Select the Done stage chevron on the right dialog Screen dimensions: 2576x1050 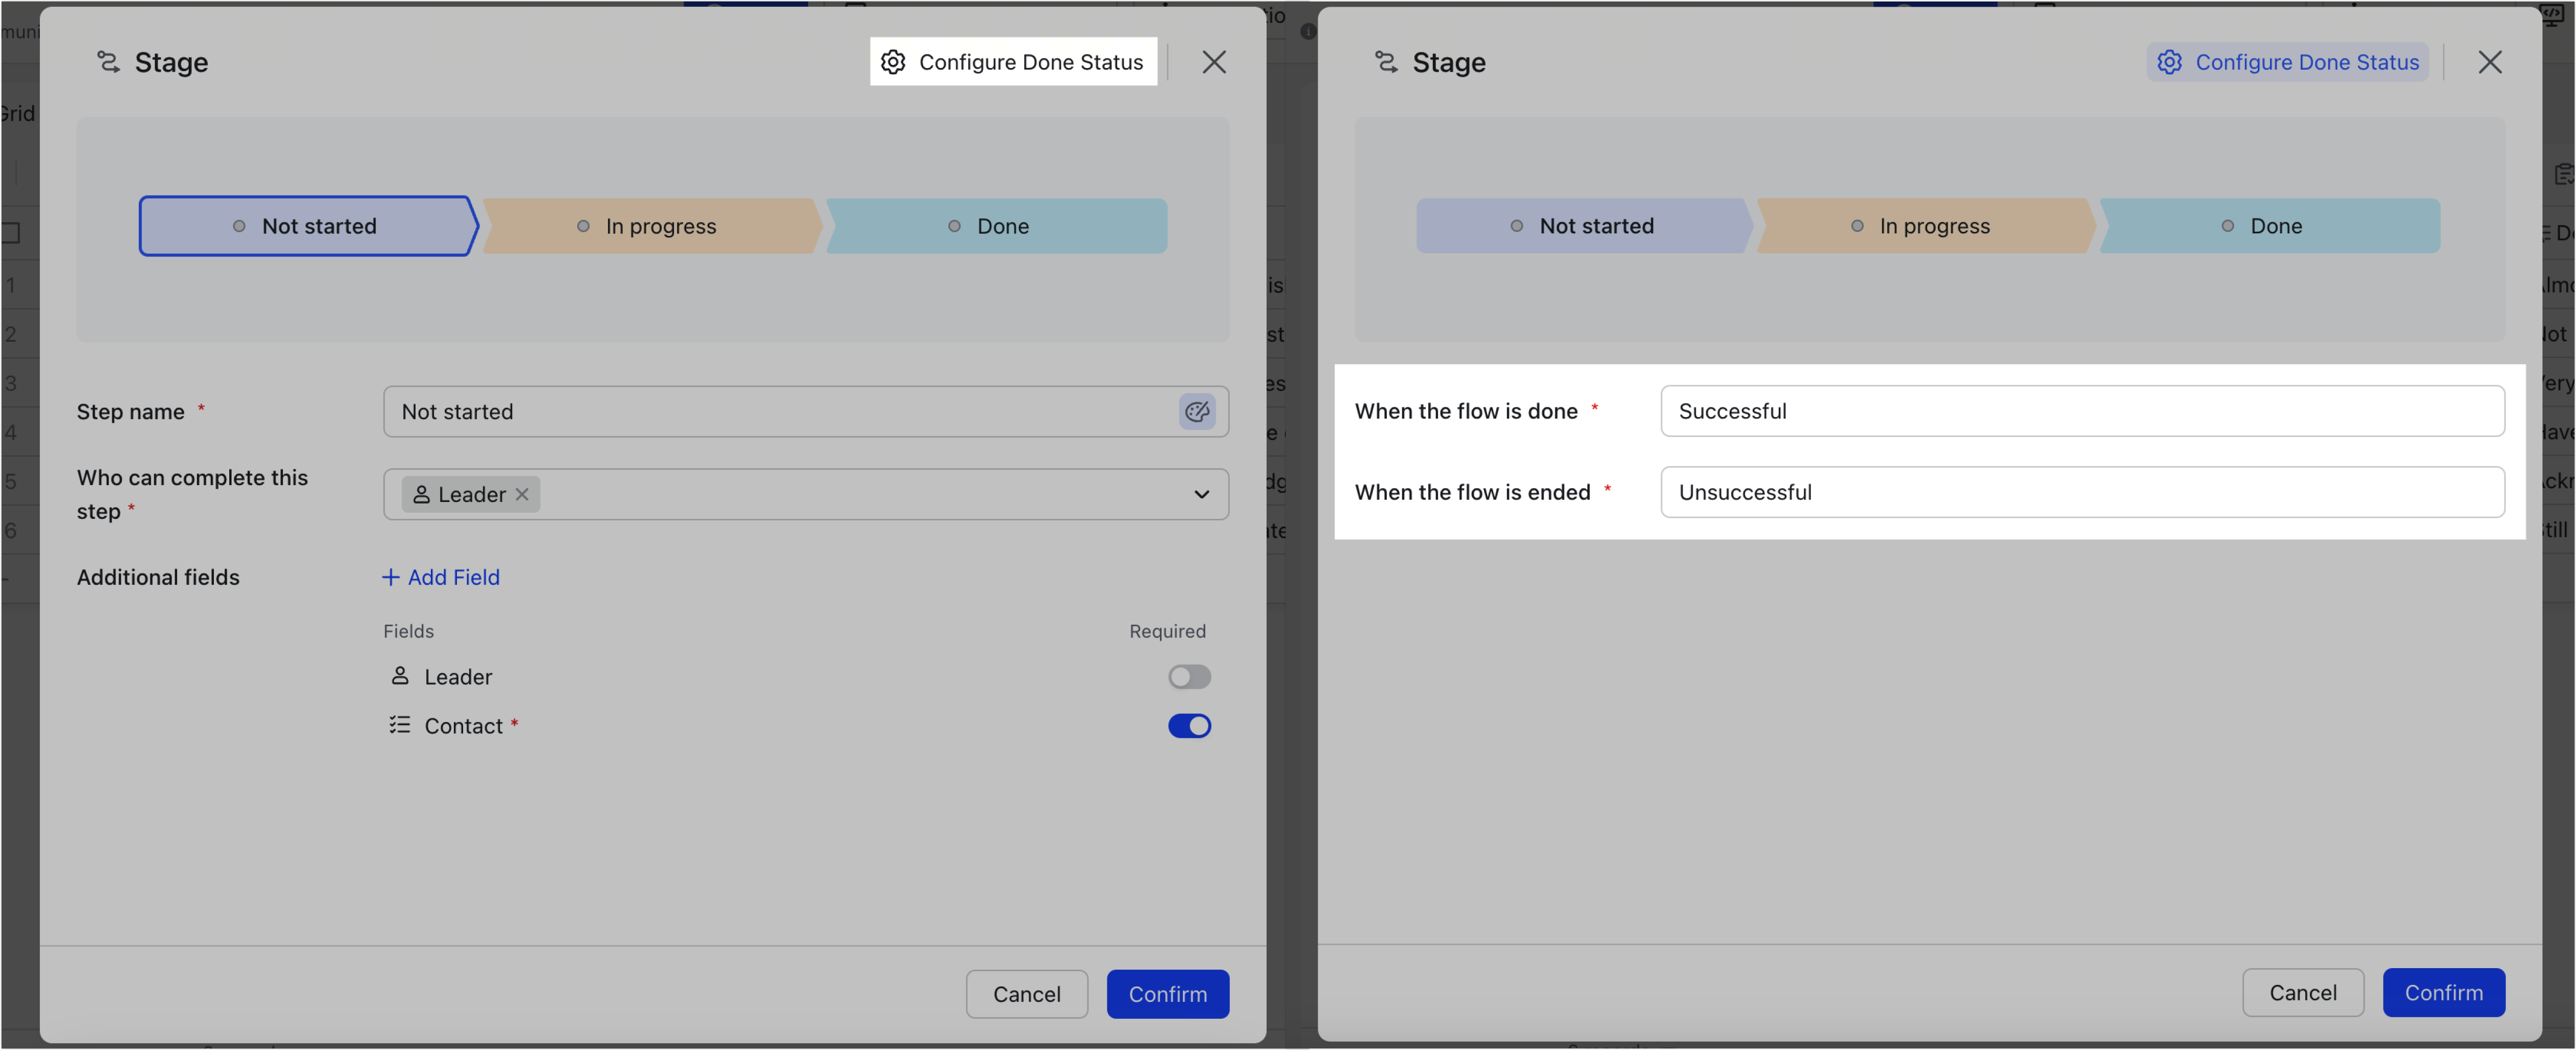click(x=2271, y=225)
